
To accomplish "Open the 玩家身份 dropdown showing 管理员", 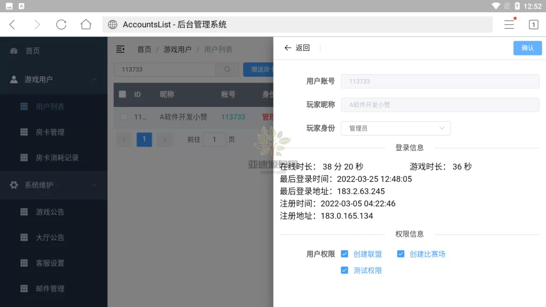I will 396,128.
